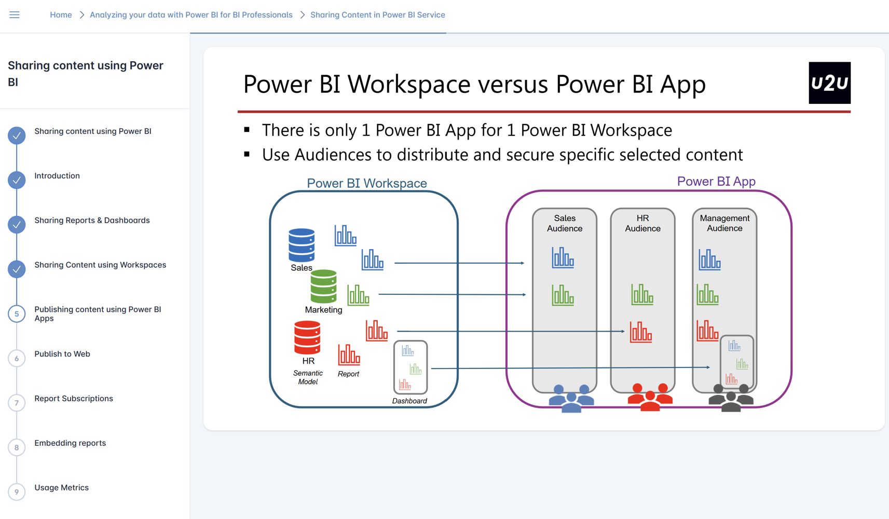889x519 pixels.
Task: Click the red chart in HR Audience
Action: tap(641, 332)
